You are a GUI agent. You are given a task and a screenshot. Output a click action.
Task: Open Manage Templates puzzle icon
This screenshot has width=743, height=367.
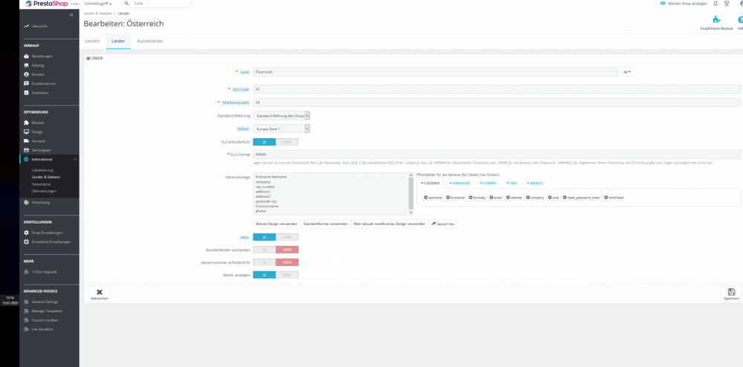27,311
